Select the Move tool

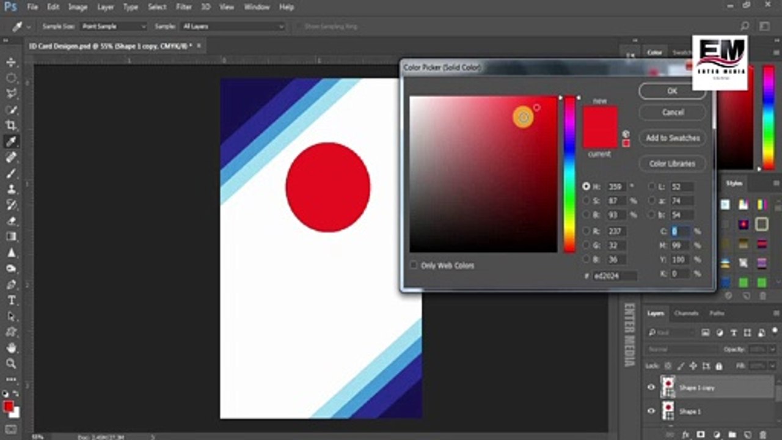point(11,62)
